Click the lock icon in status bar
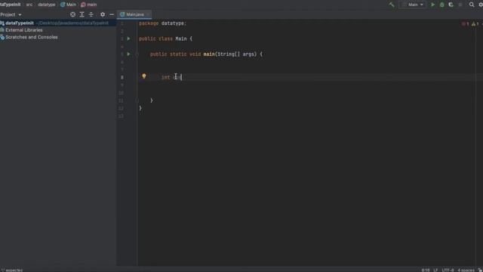The height and width of the screenshot is (272, 483). click(x=480, y=270)
